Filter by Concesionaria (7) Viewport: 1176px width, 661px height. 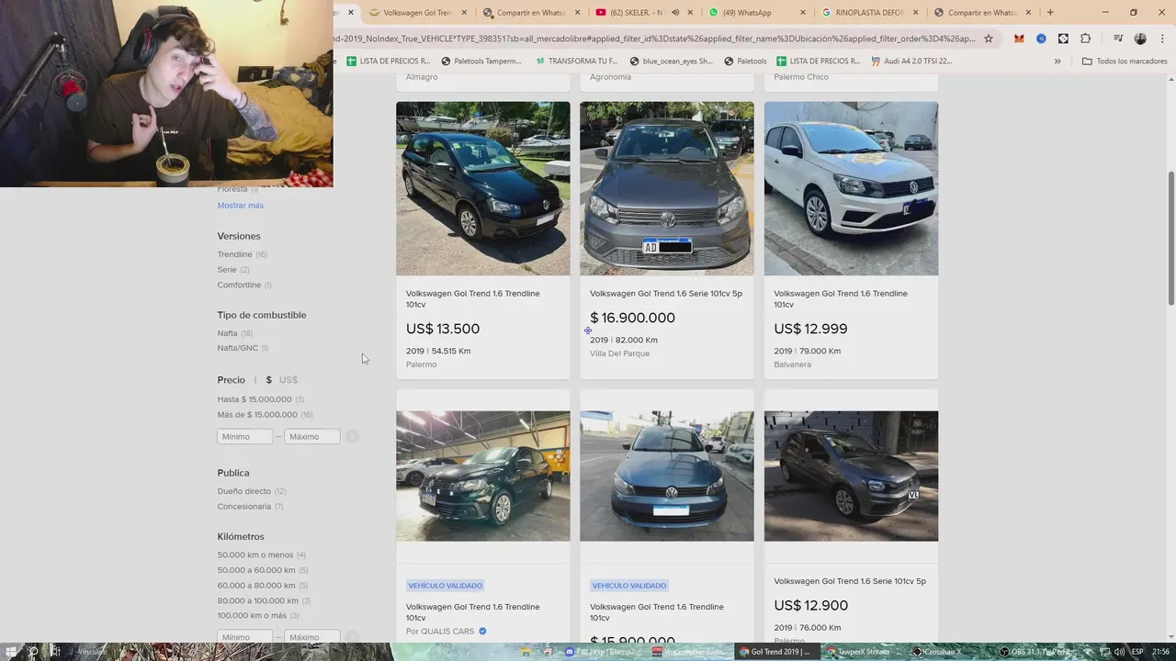point(250,507)
